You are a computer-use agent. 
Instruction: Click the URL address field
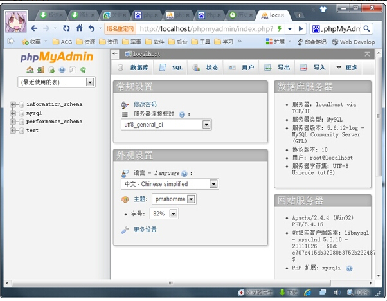pos(207,29)
